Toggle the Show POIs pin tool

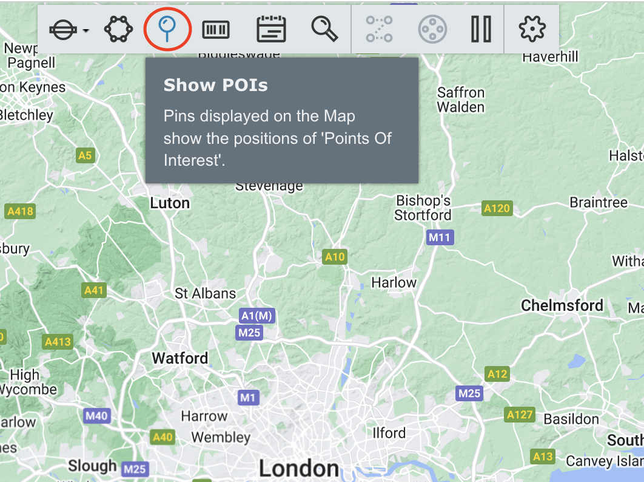click(167, 29)
